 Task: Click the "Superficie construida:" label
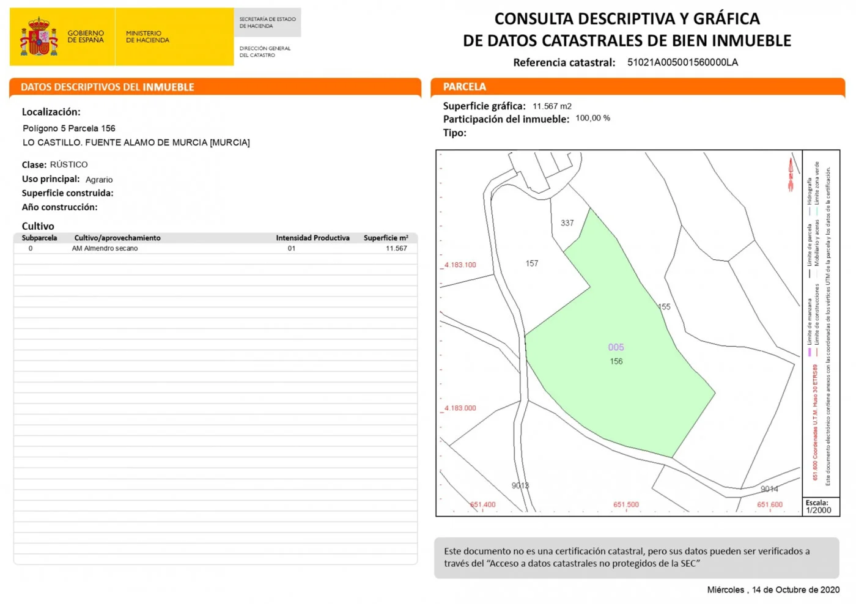coord(68,193)
